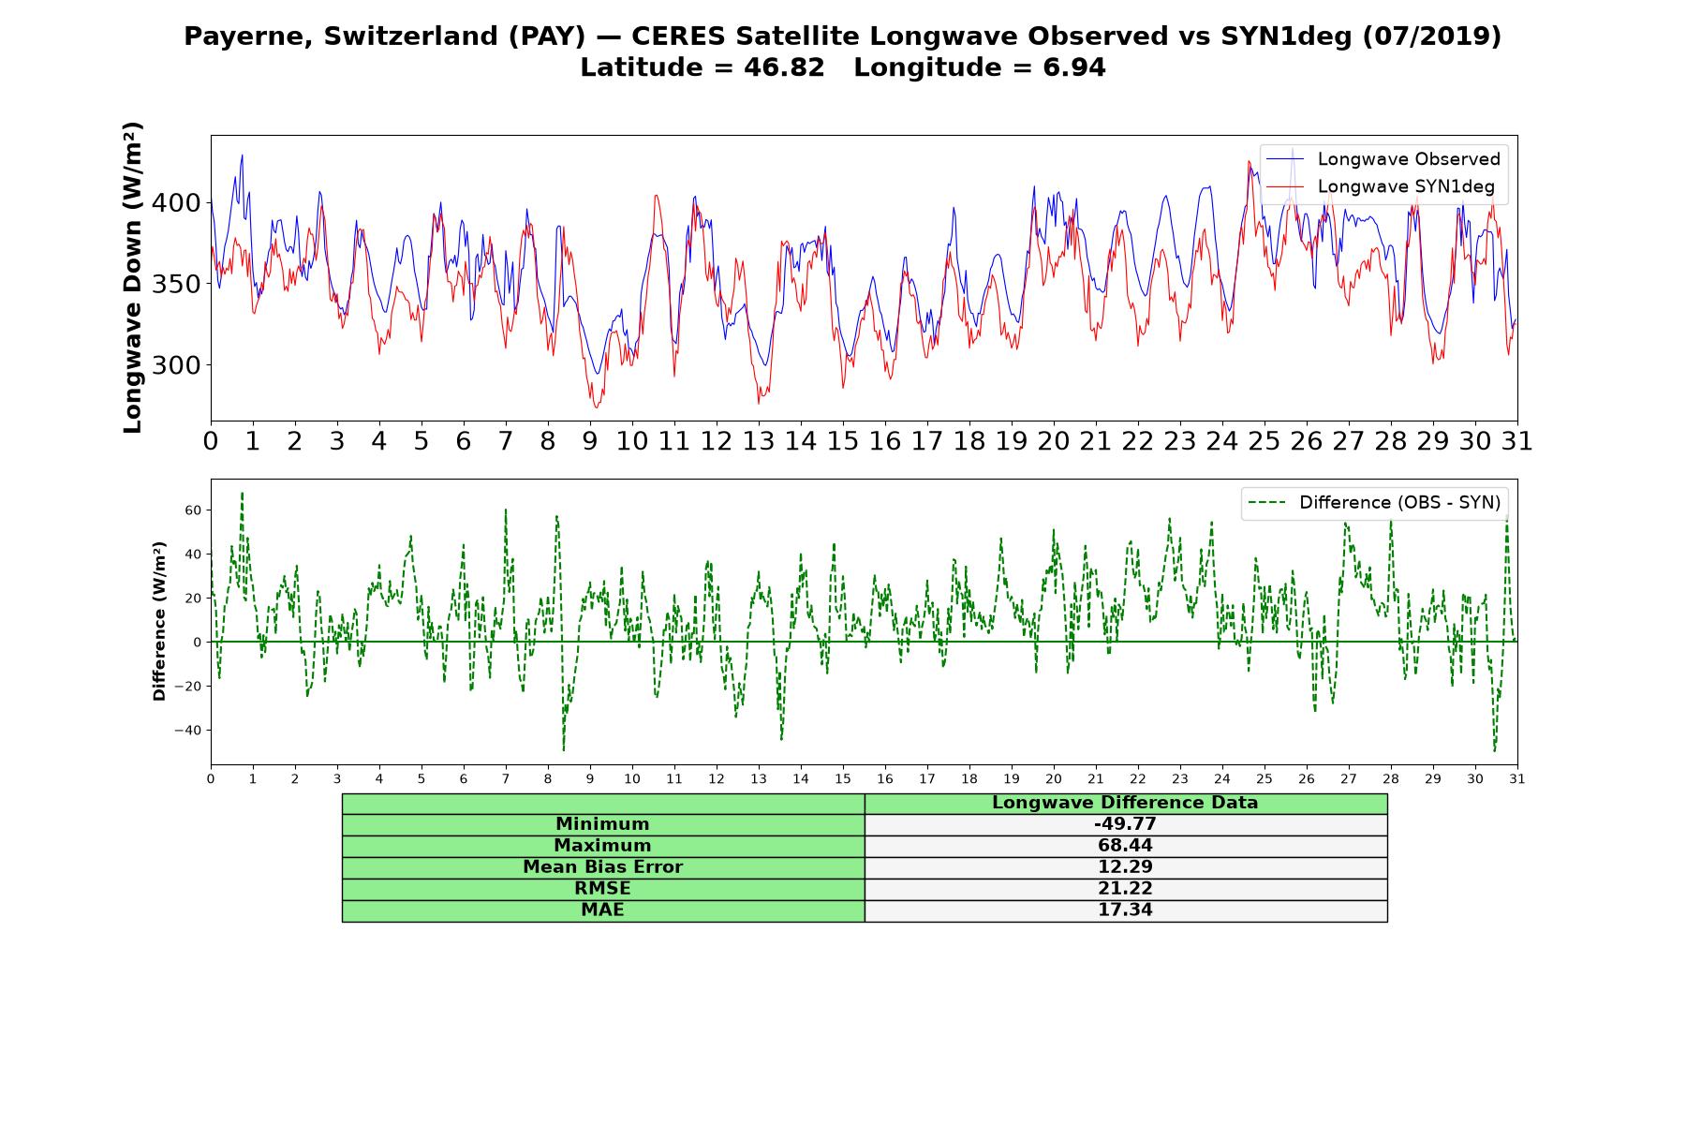Click day 15 tick on upper chart axis
Screen dimensions: 1686x1124
(843, 441)
